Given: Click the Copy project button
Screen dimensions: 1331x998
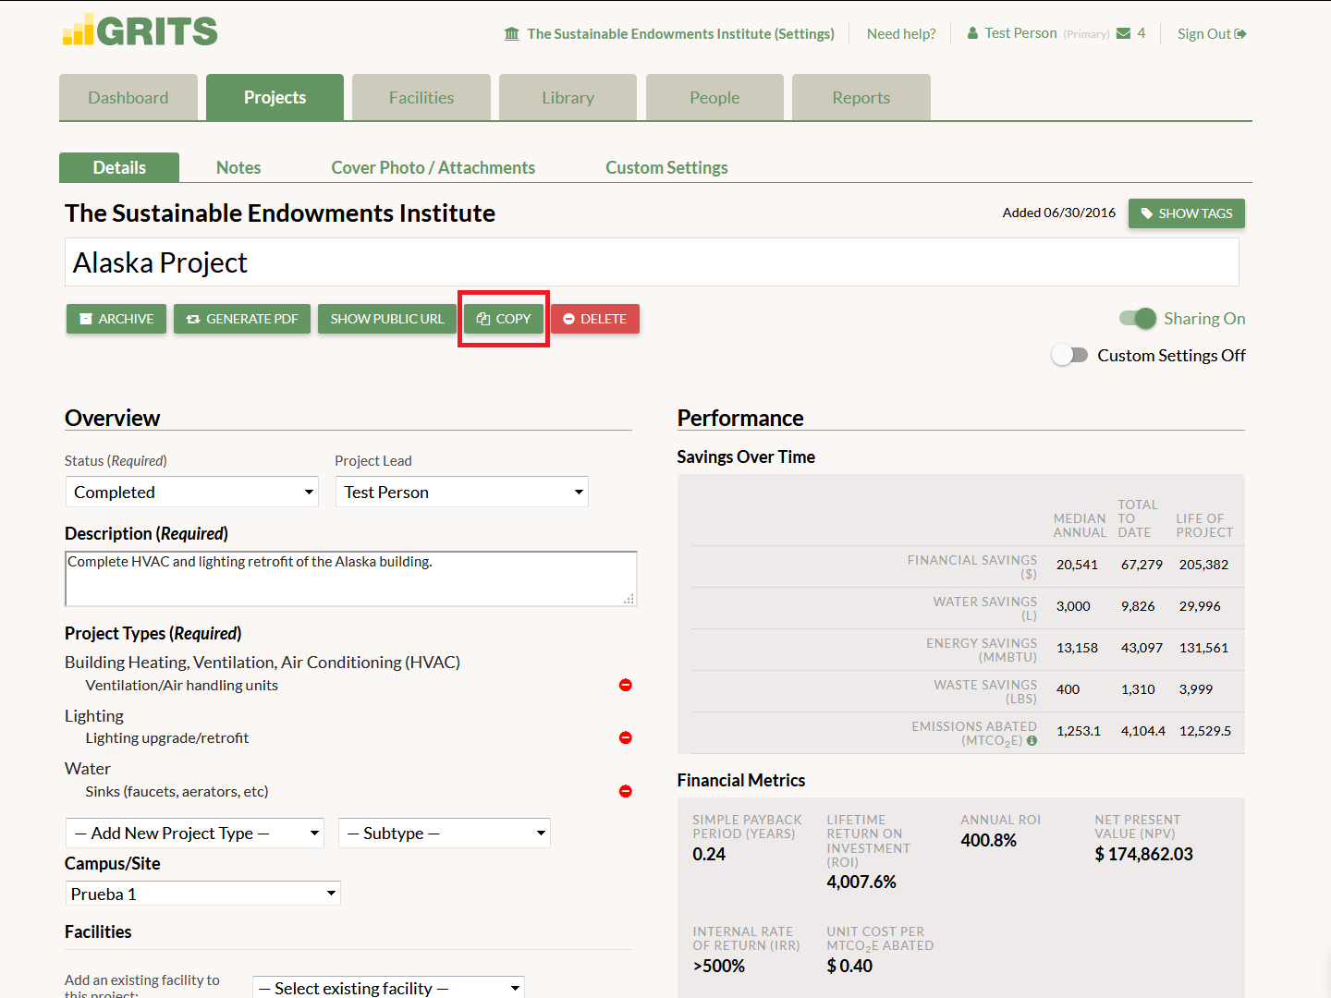Looking at the screenshot, I should pyautogui.click(x=504, y=319).
